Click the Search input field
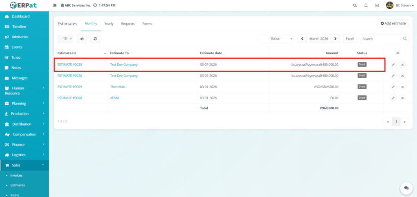417x197 pixels. [x=382, y=39]
